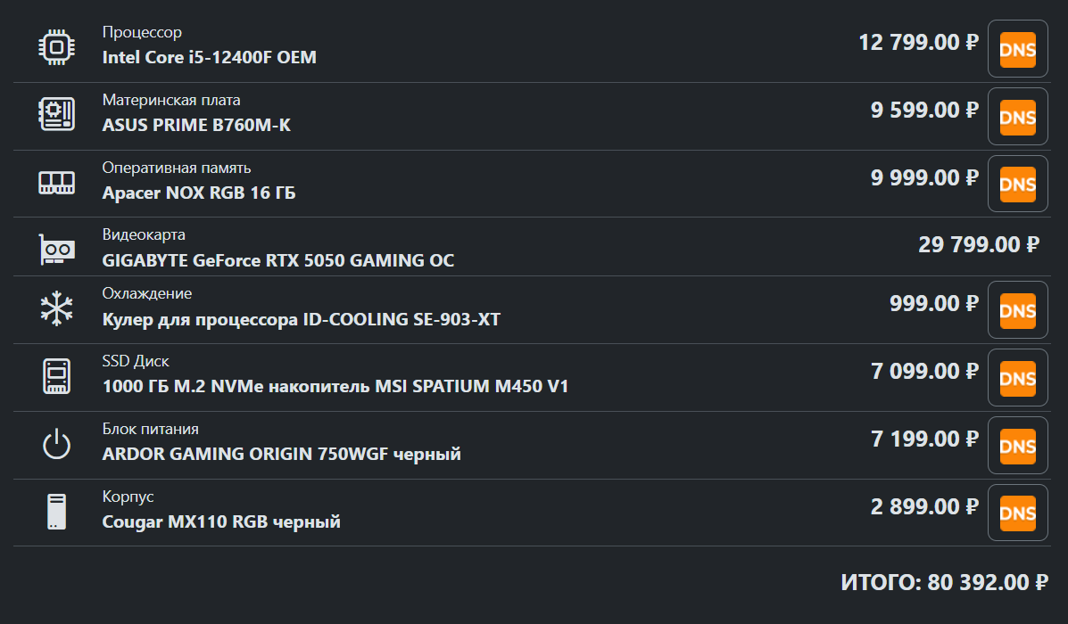1068x624 pixels.
Task: Select GIGABYTE GeForce RTX 5050 GAMING OC
Action: tap(277, 260)
